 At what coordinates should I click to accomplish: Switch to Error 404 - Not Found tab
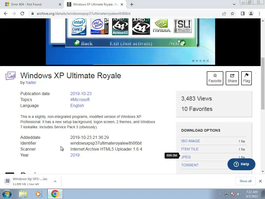point(32,4)
